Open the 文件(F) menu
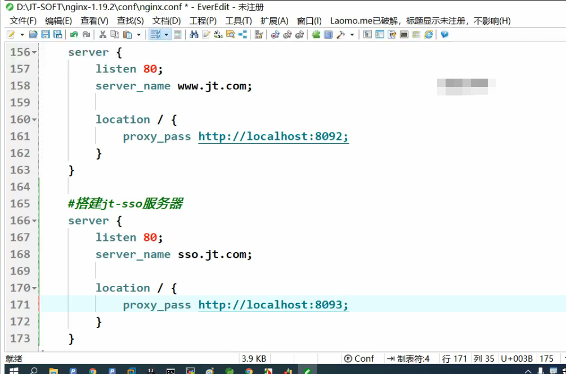This screenshot has height=374, width=566. tap(23, 21)
